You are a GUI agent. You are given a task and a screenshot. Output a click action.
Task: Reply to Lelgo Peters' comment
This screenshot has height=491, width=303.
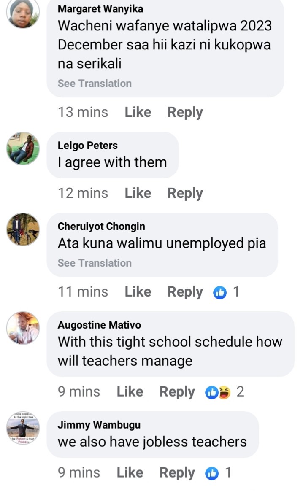185,193
